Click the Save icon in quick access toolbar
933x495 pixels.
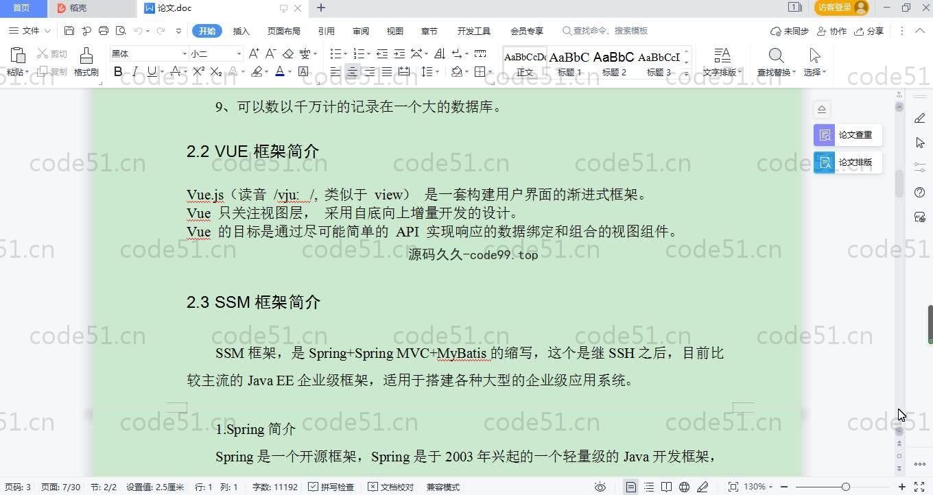(x=69, y=31)
